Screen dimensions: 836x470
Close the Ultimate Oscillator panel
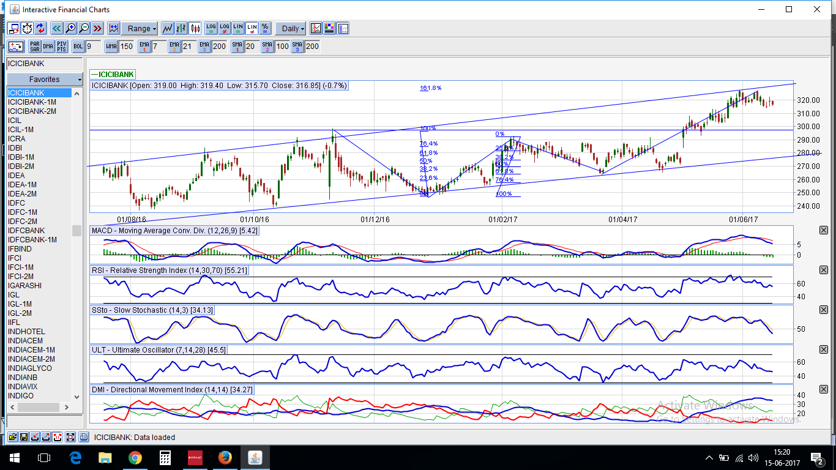click(823, 349)
